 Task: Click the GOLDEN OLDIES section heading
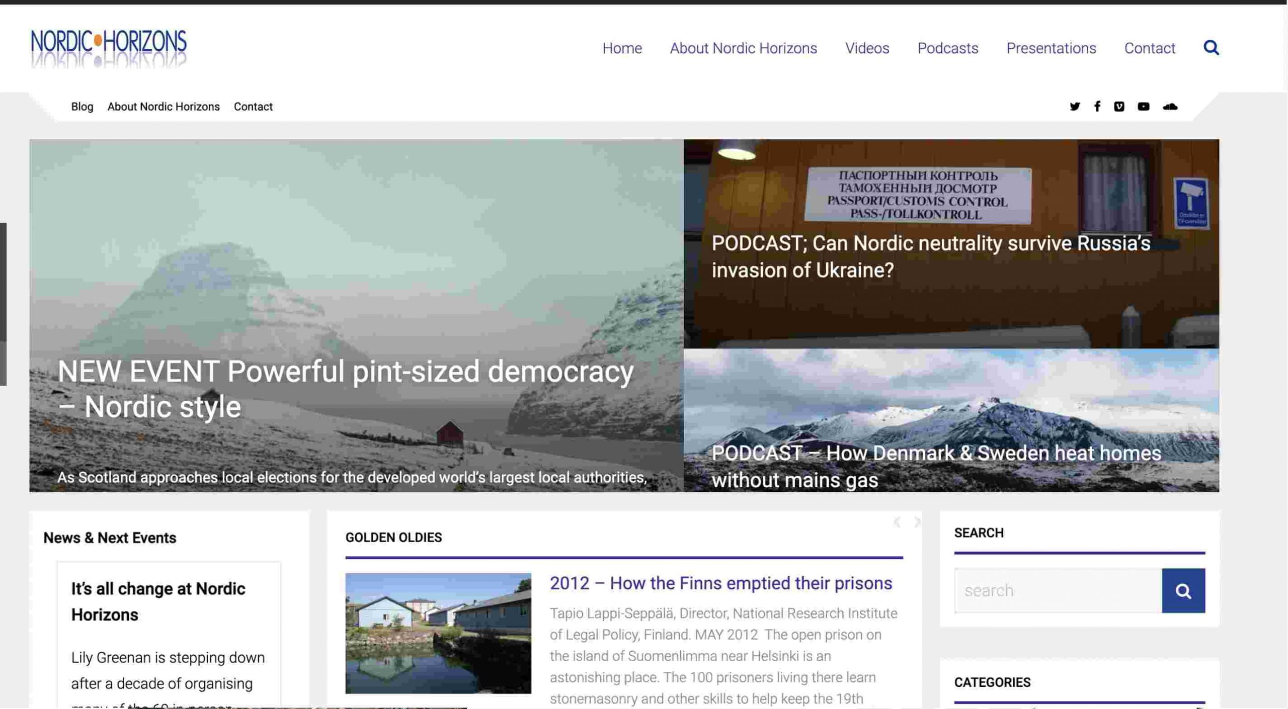[x=393, y=537]
